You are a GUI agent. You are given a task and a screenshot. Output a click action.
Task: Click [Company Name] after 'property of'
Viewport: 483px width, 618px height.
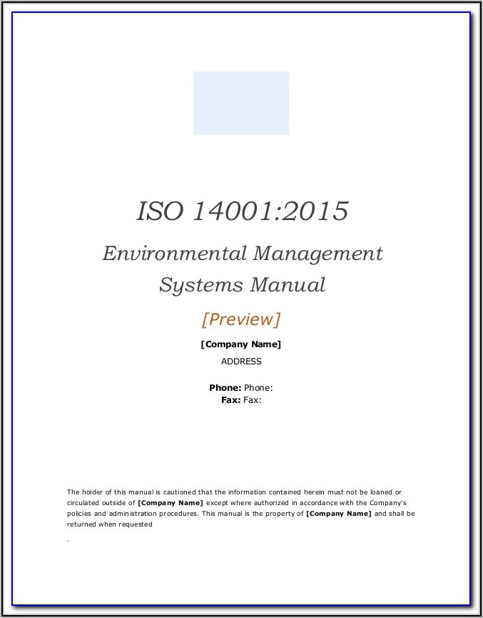338,514
